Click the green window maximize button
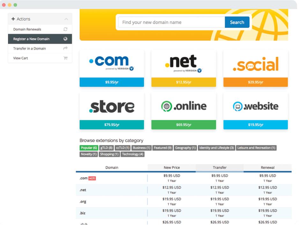 pyautogui.click(x=15, y=5)
